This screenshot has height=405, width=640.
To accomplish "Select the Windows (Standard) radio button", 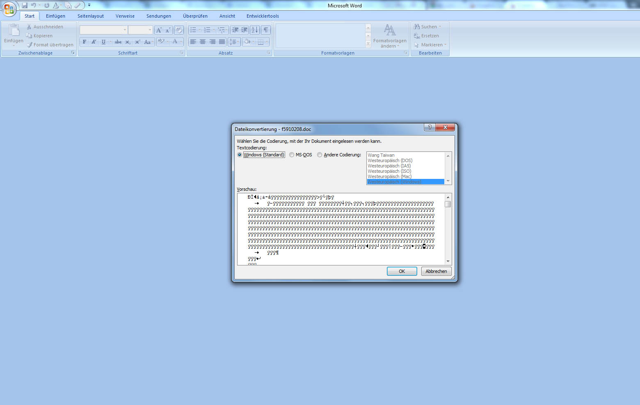I will tap(240, 155).
